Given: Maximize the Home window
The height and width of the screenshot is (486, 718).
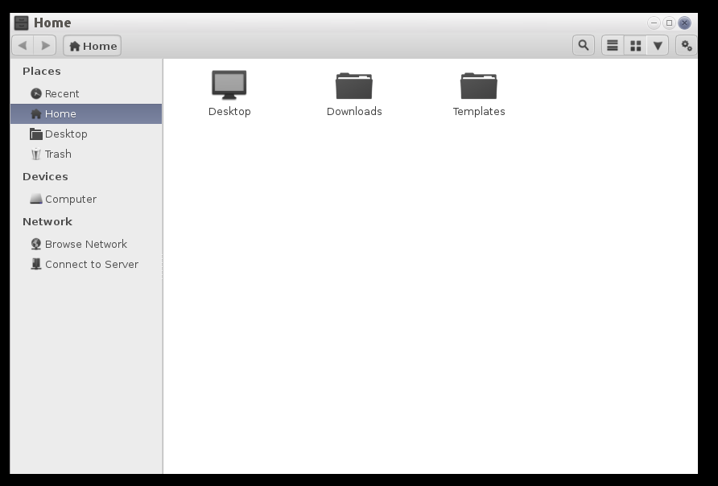Looking at the screenshot, I should pos(669,23).
